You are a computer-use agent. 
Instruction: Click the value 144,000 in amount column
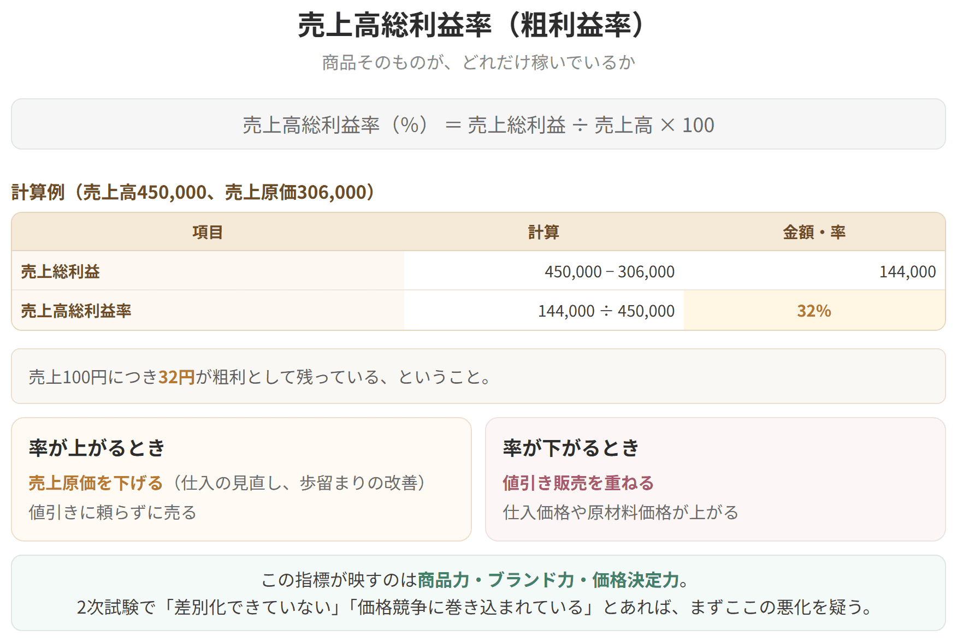pos(907,271)
